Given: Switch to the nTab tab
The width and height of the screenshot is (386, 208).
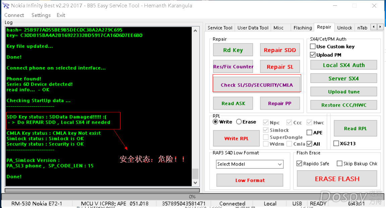Looking at the screenshot, I should pyautogui.click(x=363, y=28).
